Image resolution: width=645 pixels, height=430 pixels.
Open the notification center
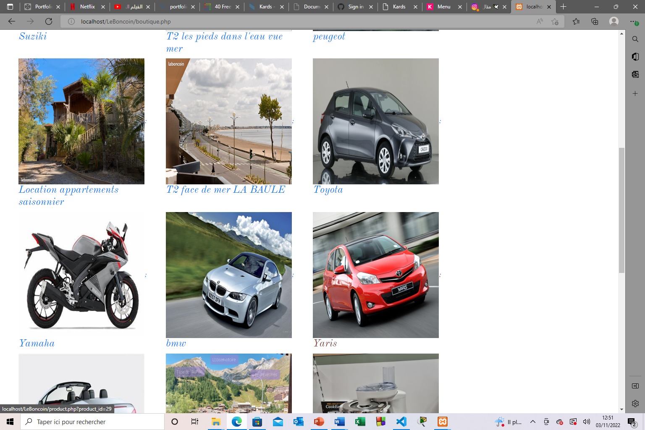(632, 422)
